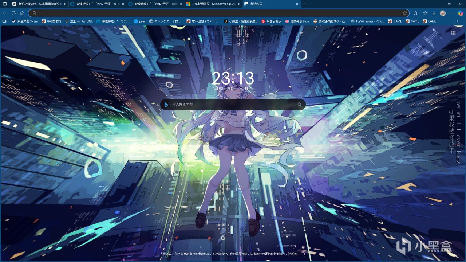This screenshot has height=262, width=466.
Task: Open the tab actions menu icon
Action: tap(5, 4)
